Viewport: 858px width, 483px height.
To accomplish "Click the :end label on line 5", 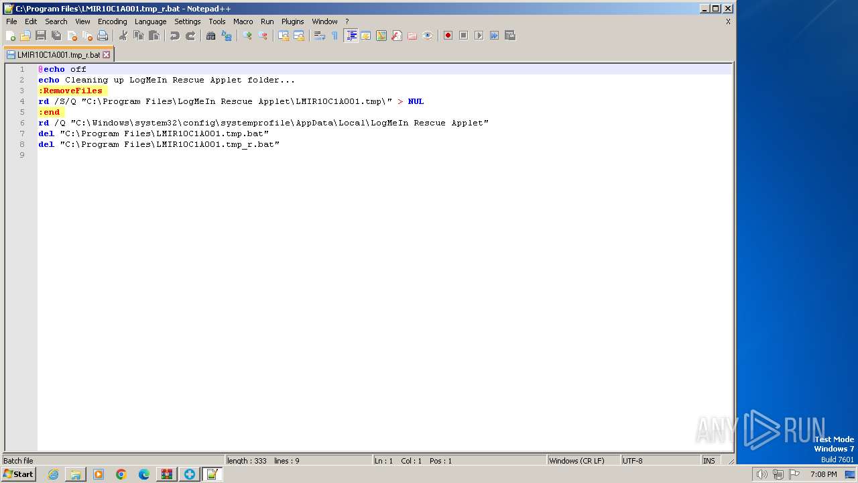I will [49, 112].
